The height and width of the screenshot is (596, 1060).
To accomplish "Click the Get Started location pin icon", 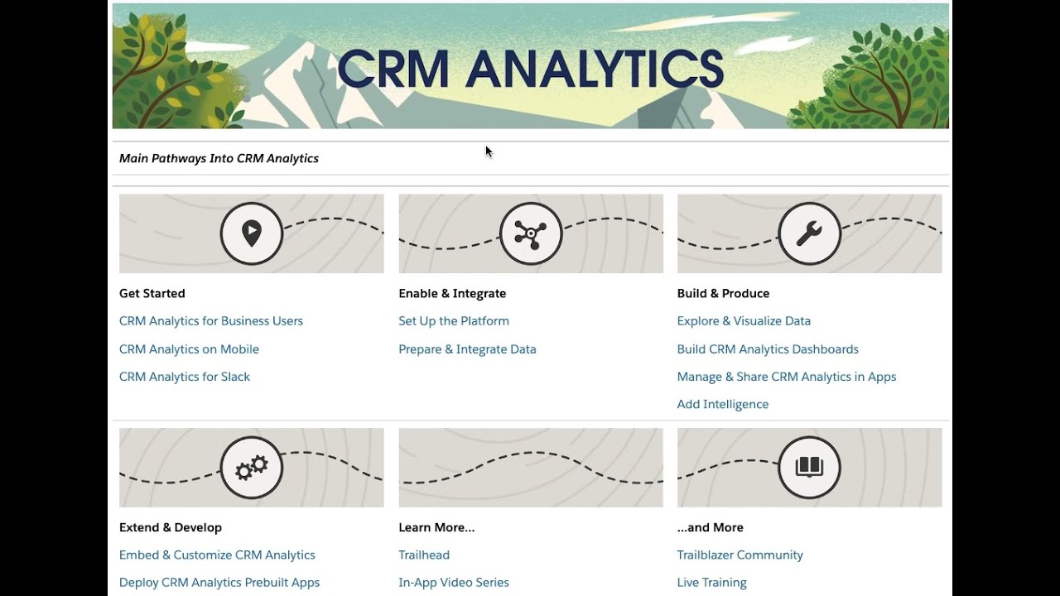I will pyautogui.click(x=252, y=233).
